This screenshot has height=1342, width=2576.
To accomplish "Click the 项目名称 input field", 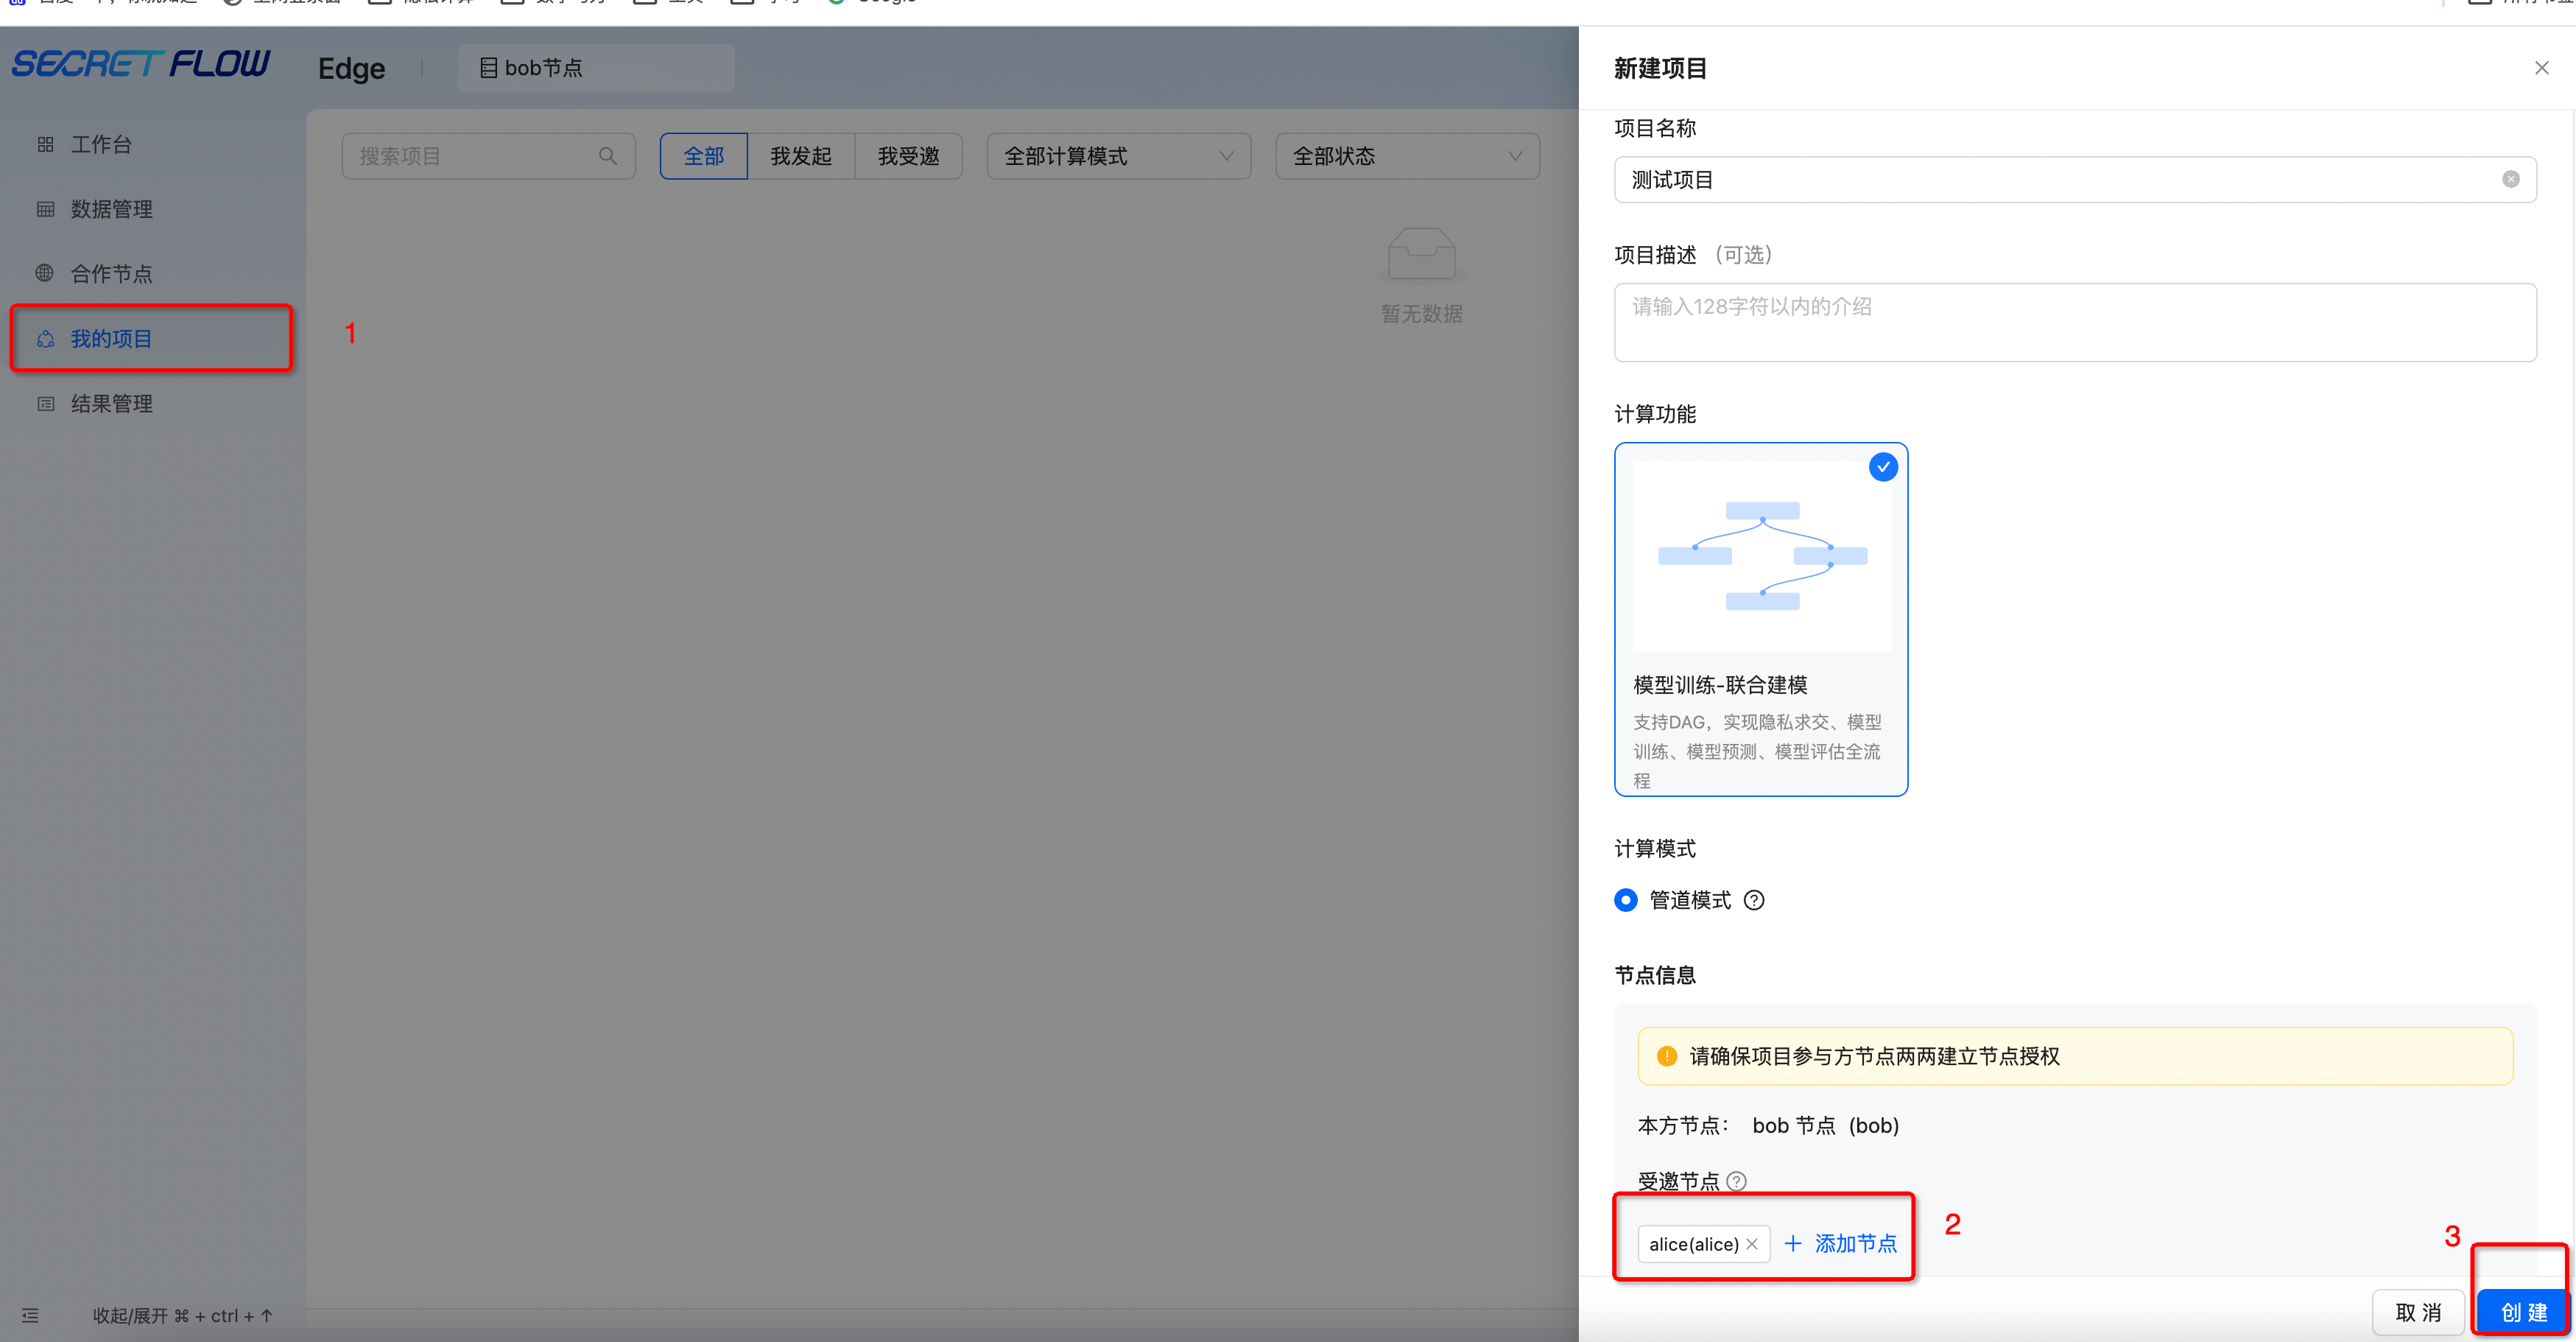I will pos(2074,180).
